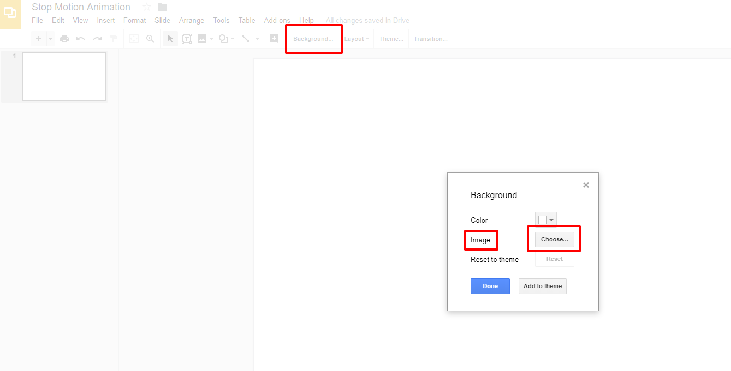Activate the Paint format tool

pyautogui.click(x=114, y=38)
